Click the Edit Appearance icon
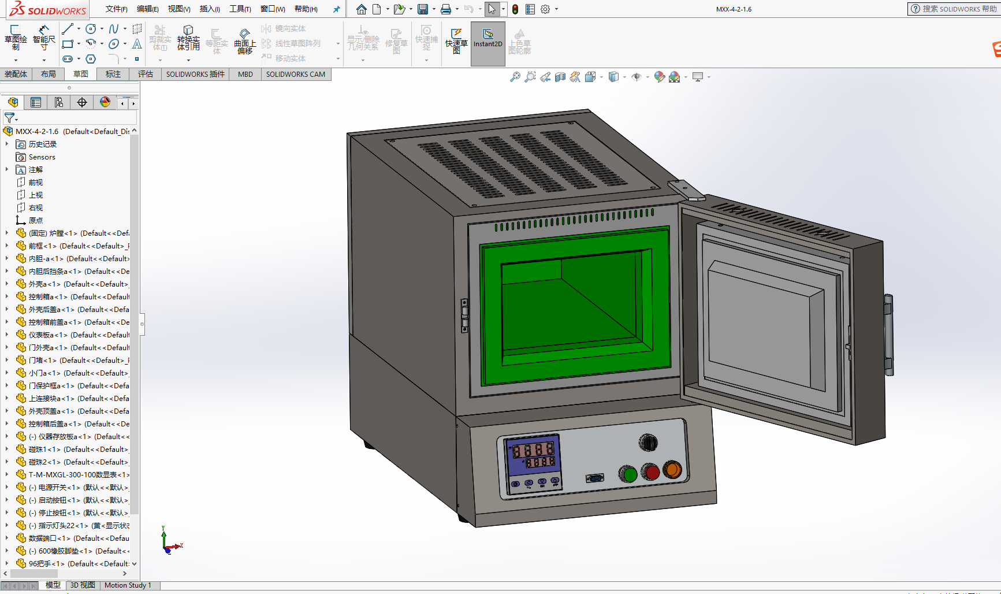 coord(659,77)
